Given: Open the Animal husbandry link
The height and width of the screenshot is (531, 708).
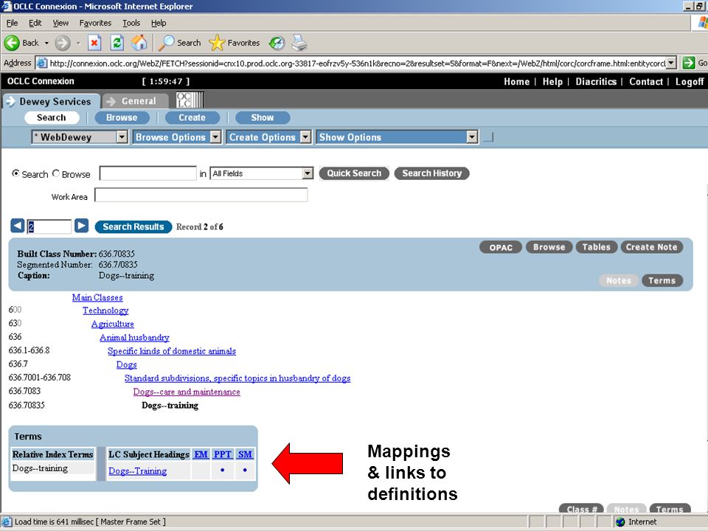Looking at the screenshot, I should [x=134, y=338].
